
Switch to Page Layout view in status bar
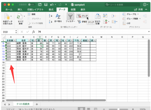coord(89,109)
